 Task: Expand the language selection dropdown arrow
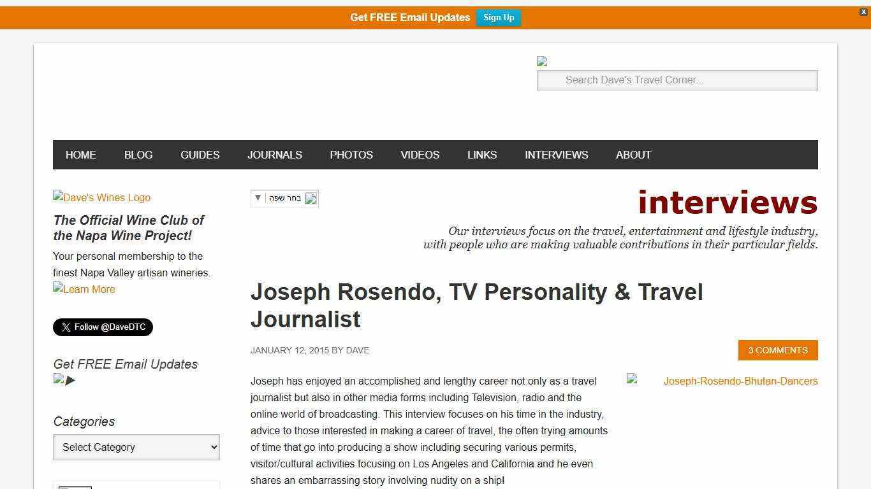[x=258, y=198]
